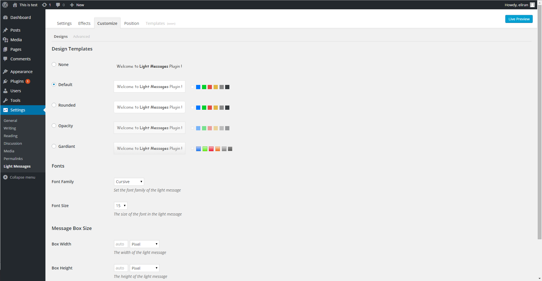Screen dimensions: 542x281
Task: Click the page vertical scrollbar
Action: coord(539,122)
